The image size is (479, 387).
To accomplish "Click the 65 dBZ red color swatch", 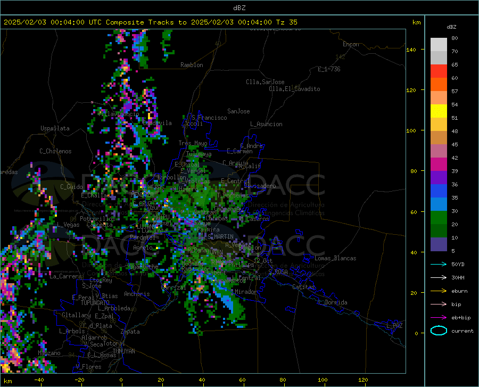I will 439,71.
